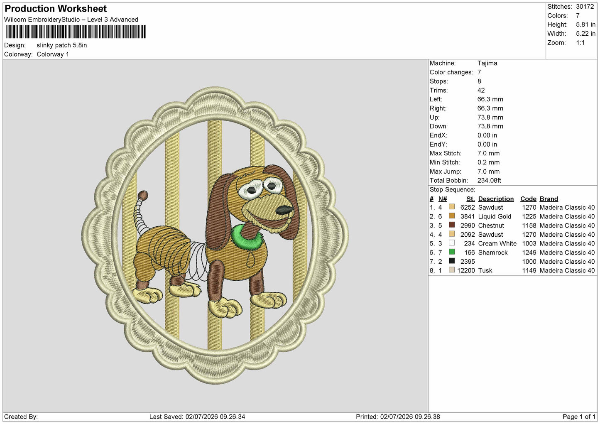The width and height of the screenshot is (600, 424).
Task: Click the Total Bobbin value 234.08ft
Action: pos(489,181)
